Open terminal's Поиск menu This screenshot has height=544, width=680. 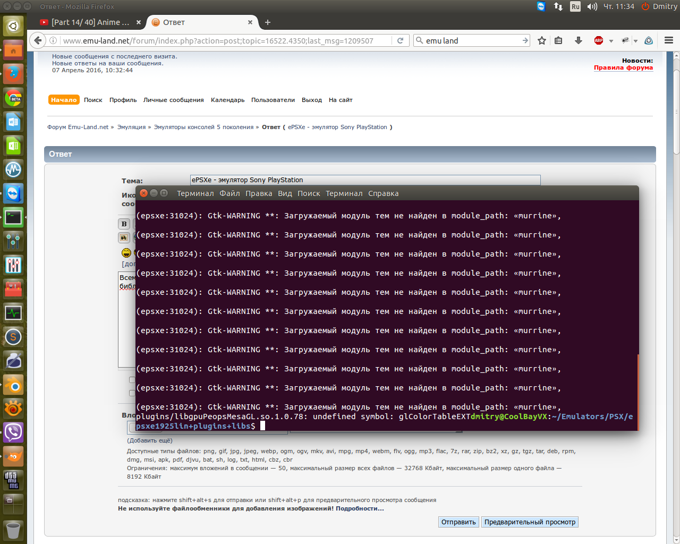point(309,193)
